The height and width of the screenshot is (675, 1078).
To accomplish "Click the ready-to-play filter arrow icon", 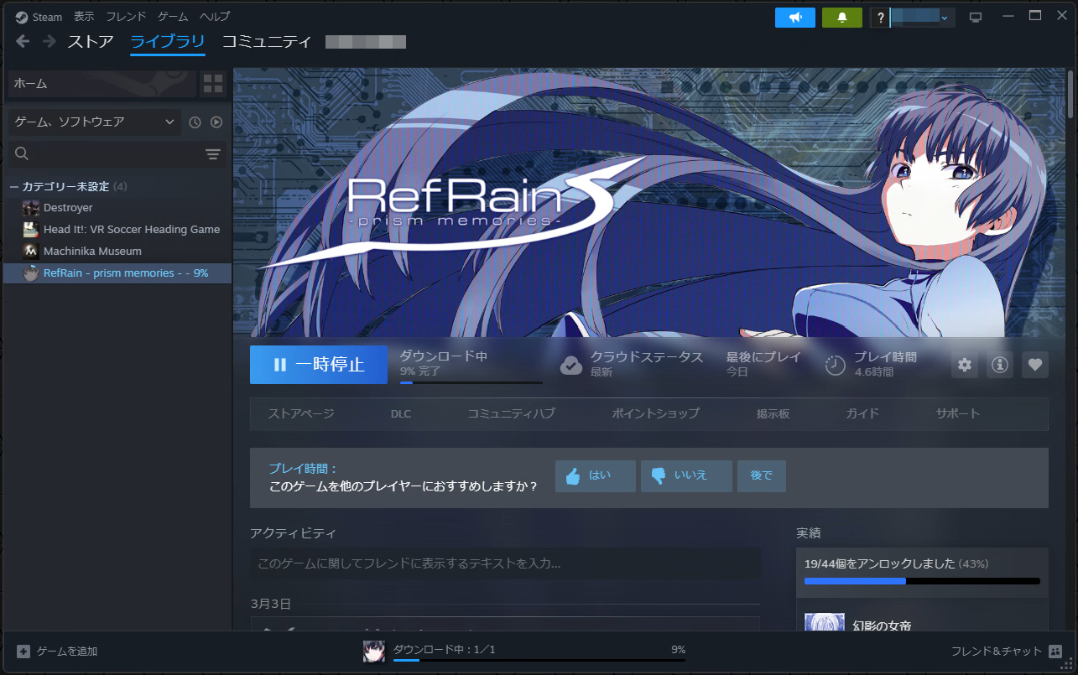I will click(216, 122).
